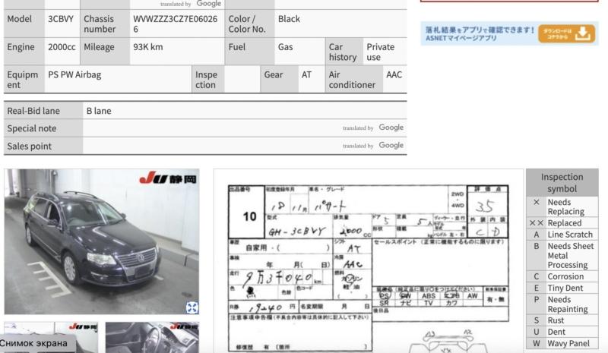Click Google logo in Special note row
This screenshot has width=608, height=353.
(391, 128)
